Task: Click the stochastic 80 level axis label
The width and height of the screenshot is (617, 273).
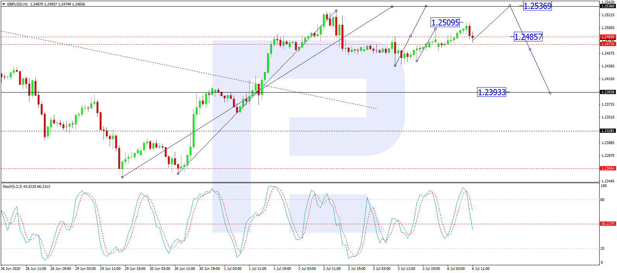Action: coord(602,200)
